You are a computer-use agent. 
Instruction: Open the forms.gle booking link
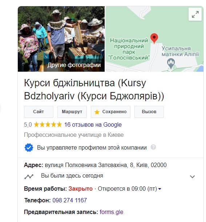[112, 212]
